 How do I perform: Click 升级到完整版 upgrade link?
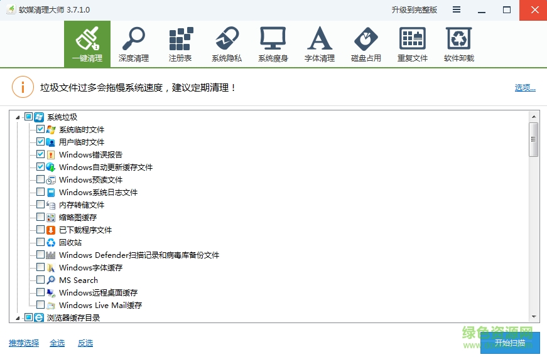click(x=414, y=10)
